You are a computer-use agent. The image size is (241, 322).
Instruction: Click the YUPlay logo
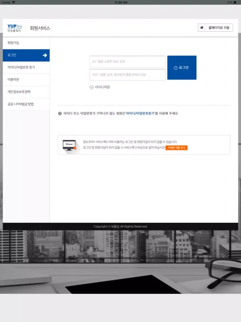(x=14, y=28)
